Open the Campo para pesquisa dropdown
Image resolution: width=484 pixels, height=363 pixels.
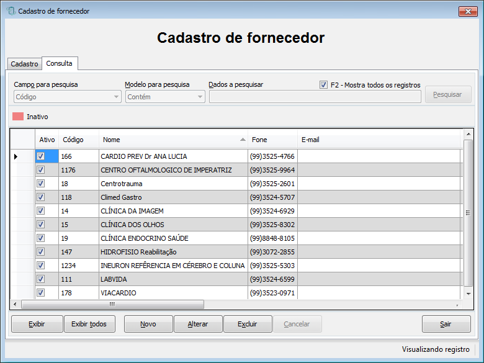click(67, 97)
